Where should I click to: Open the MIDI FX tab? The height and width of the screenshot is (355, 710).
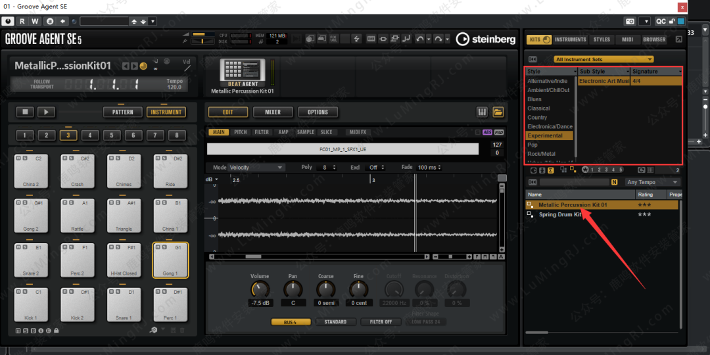click(x=358, y=132)
